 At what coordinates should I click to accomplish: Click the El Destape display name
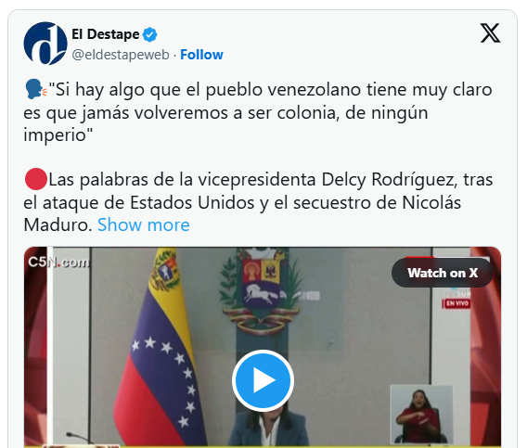[x=105, y=34]
